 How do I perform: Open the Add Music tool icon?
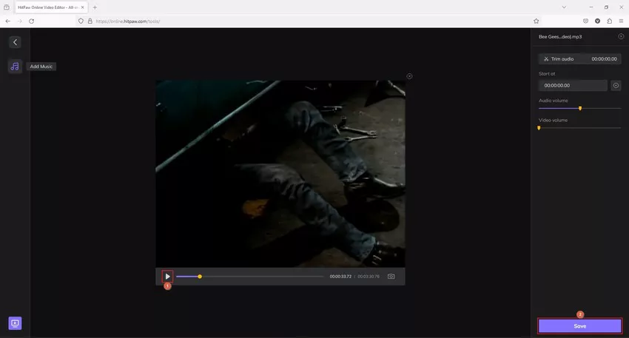pyautogui.click(x=15, y=67)
